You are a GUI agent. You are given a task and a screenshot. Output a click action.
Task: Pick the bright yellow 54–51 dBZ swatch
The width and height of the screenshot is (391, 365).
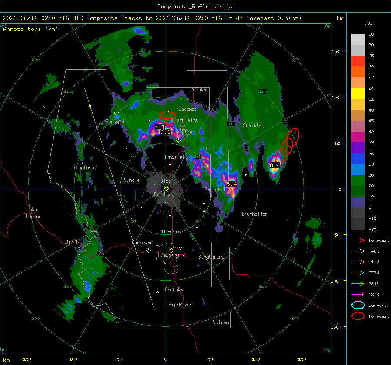click(x=358, y=94)
